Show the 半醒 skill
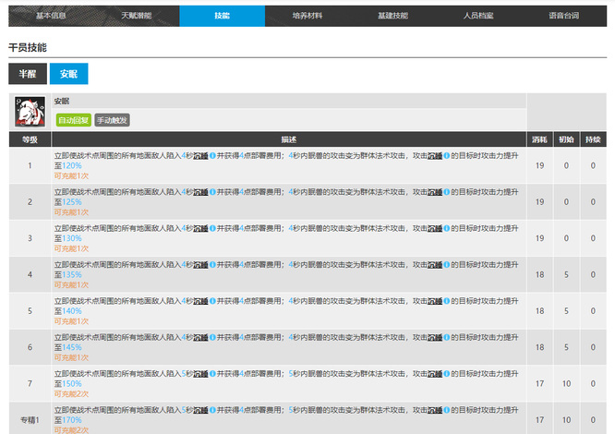Image resolution: width=615 pixels, height=434 pixels. (x=28, y=74)
